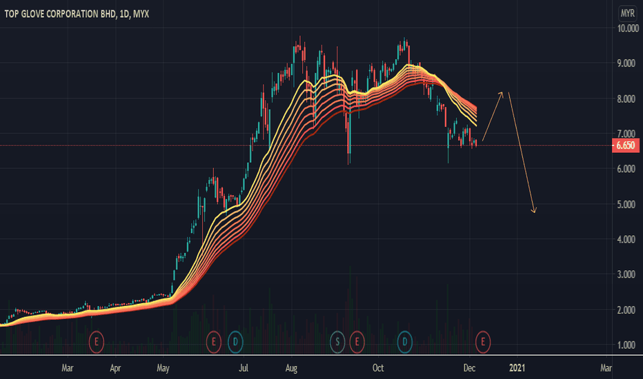Click the 8.000 price axis label
This screenshot has height=379, width=643.
626,99
